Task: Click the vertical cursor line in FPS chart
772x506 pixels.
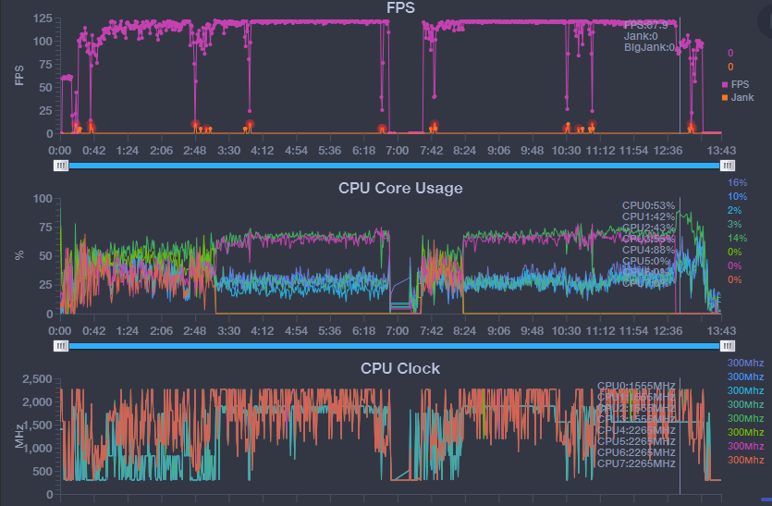Action: [x=680, y=75]
